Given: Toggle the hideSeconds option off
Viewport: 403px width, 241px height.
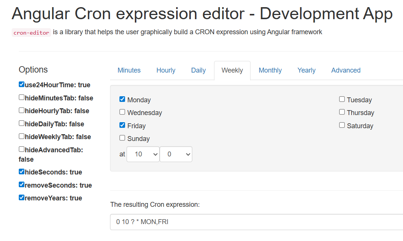Looking at the screenshot, I should pos(21,171).
